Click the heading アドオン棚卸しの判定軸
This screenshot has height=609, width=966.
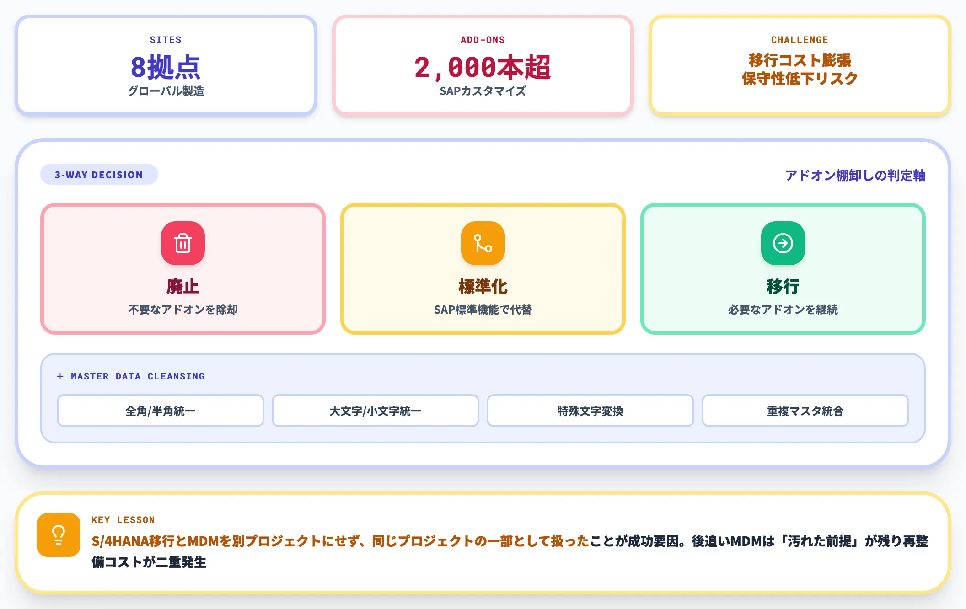(x=855, y=175)
